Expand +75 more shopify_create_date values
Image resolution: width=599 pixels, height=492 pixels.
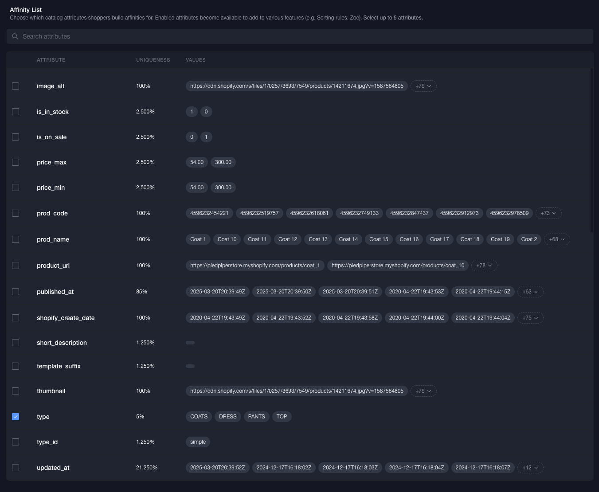530,318
